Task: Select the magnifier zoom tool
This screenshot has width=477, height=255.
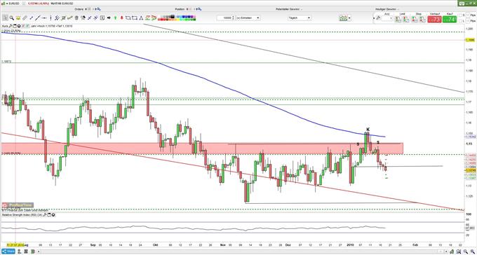Action: (11, 18)
